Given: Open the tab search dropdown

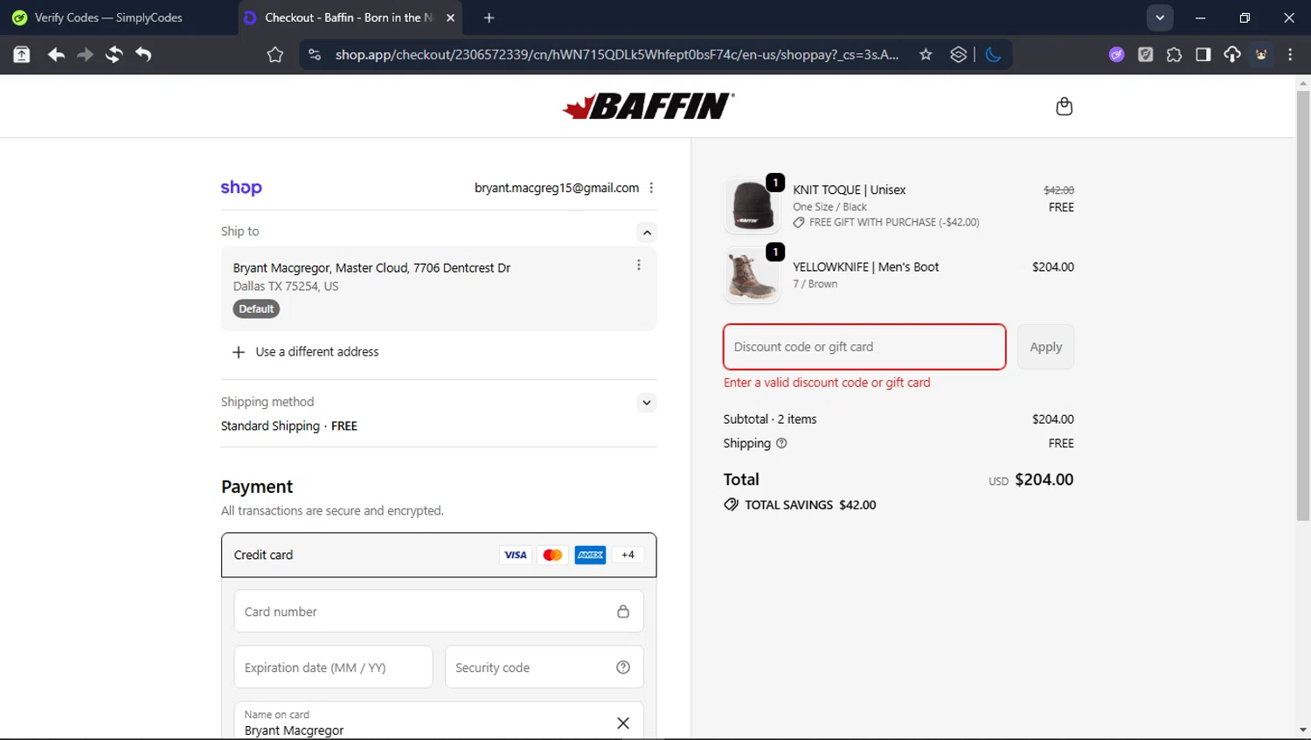Looking at the screenshot, I should [1160, 17].
